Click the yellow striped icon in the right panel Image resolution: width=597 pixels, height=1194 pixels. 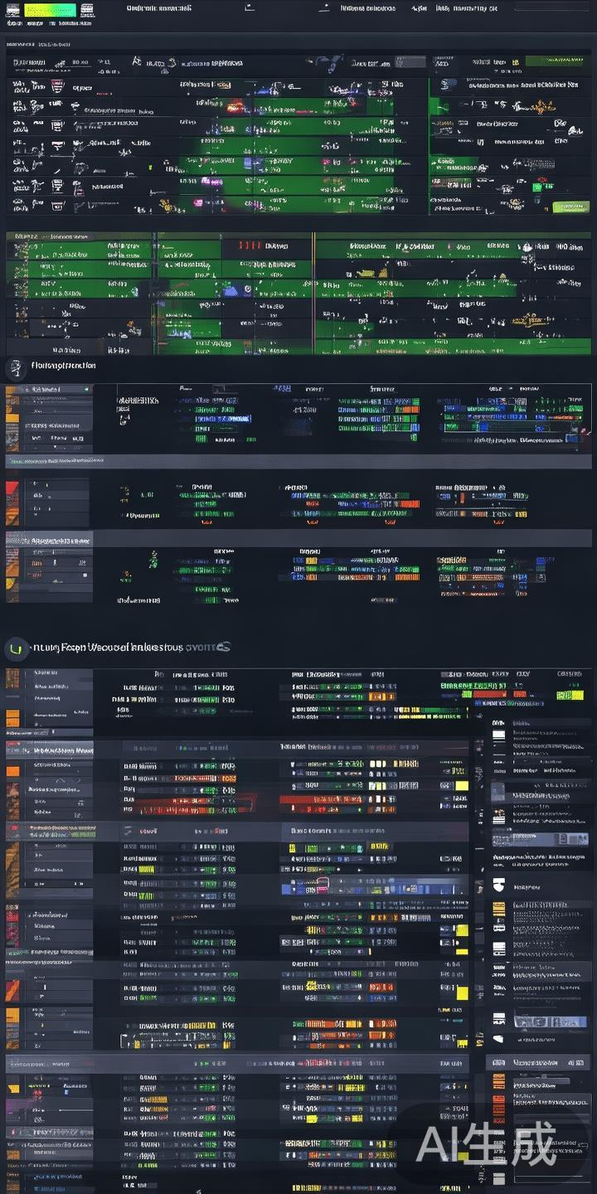[498, 908]
